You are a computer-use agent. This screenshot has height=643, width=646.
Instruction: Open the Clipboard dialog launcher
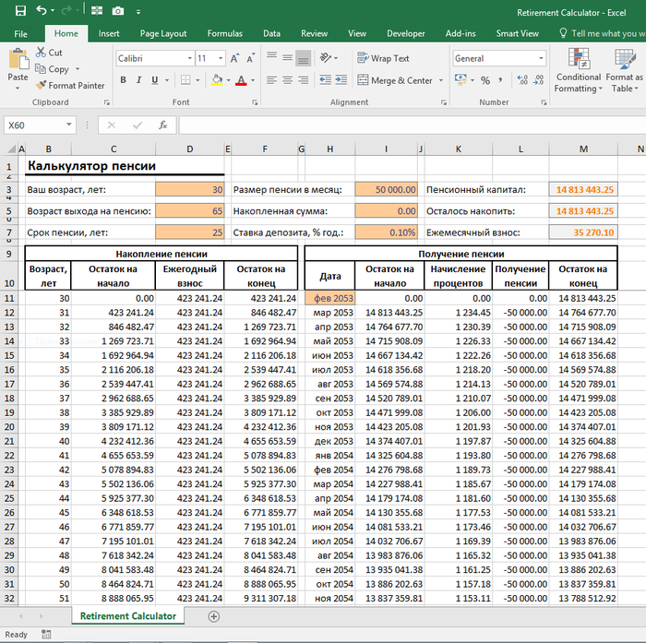[107, 102]
